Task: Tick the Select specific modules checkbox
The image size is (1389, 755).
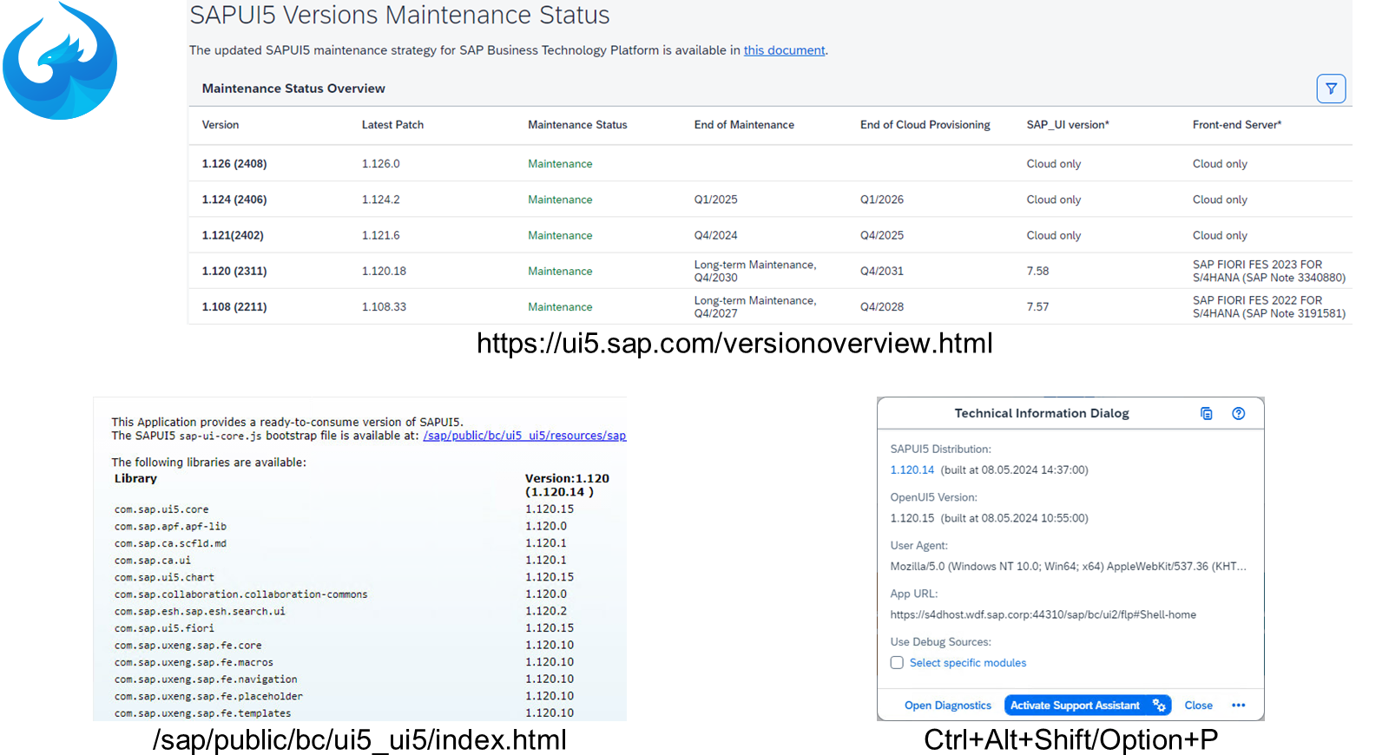Action: [897, 663]
